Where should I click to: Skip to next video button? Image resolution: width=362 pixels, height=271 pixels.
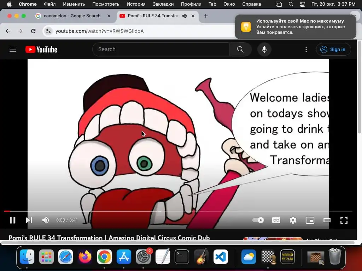pos(29,220)
